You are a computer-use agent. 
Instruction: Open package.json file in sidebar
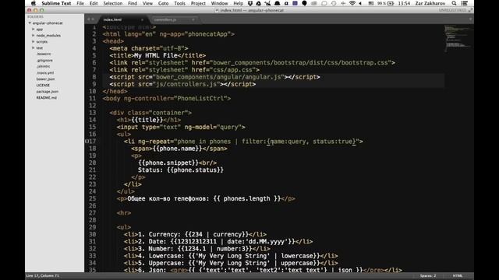point(47,92)
